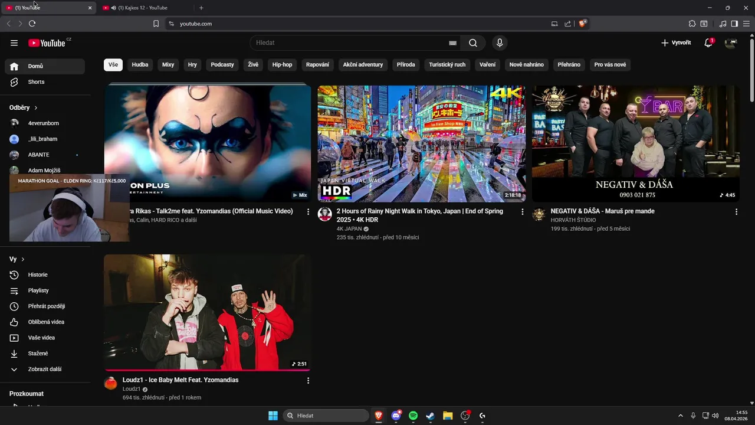Image resolution: width=755 pixels, height=425 pixels.
Task: Select the Vše filter chip
Action: tap(113, 64)
